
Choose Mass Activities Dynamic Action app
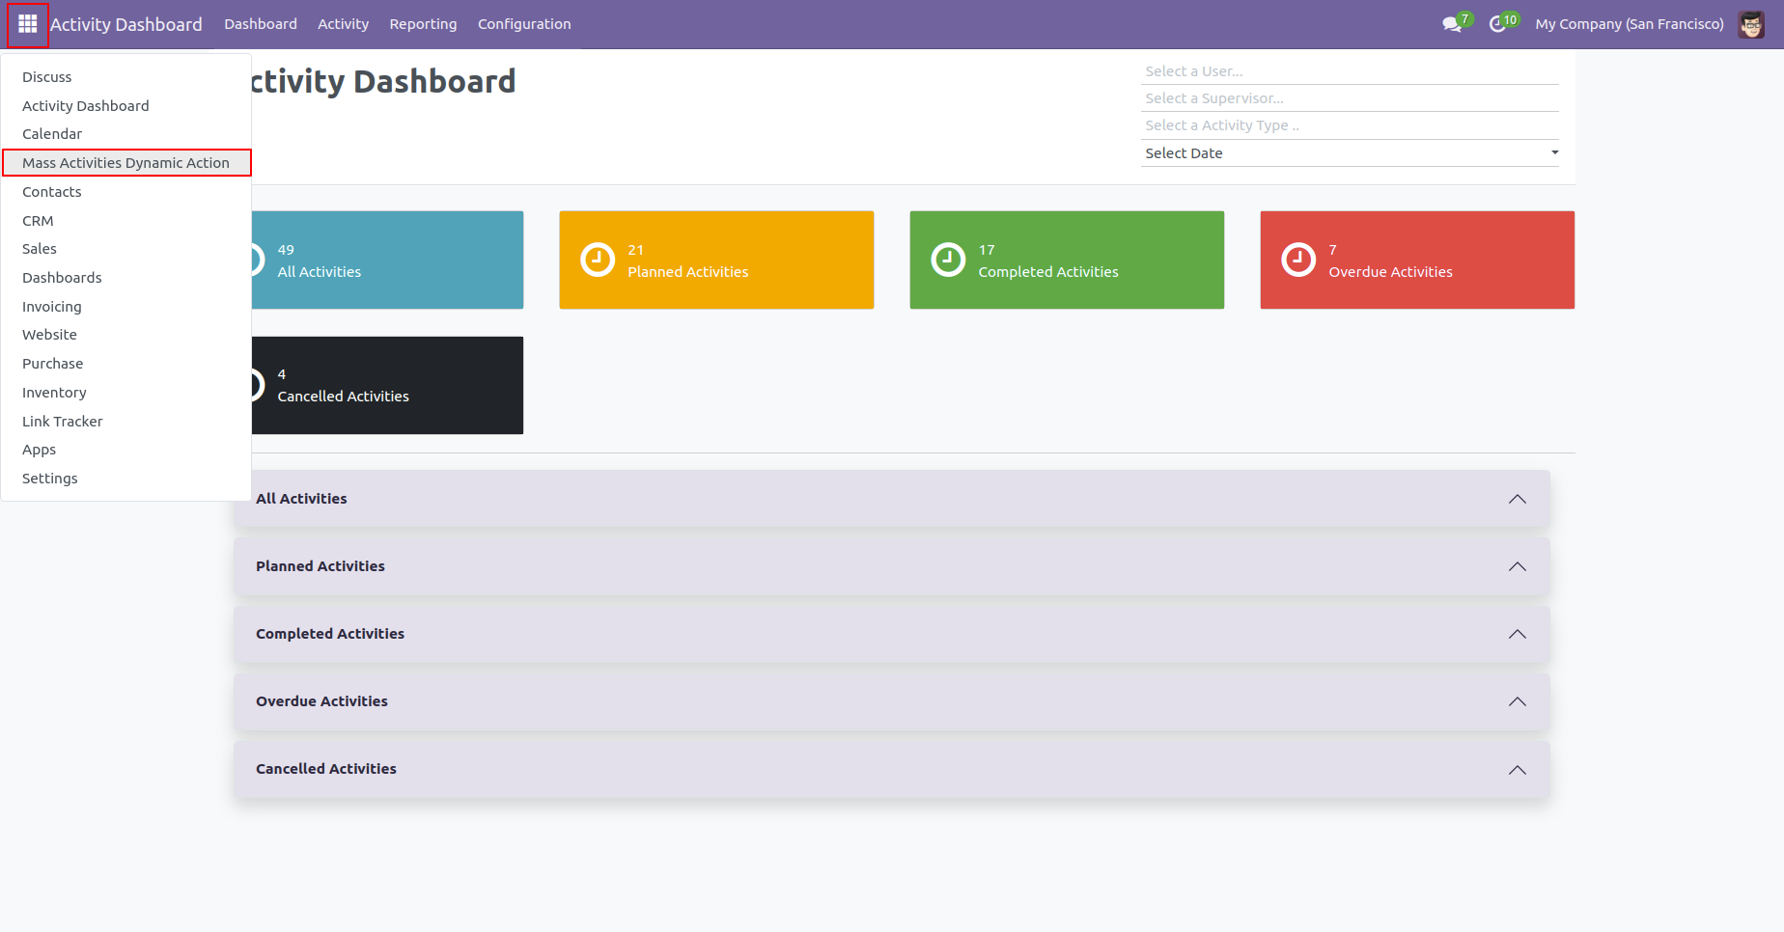coord(125,163)
